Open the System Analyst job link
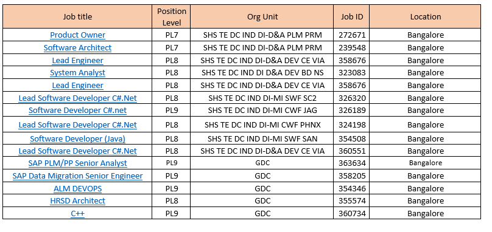Image resolution: width=492 pixels, height=232 pixels. 77,73
